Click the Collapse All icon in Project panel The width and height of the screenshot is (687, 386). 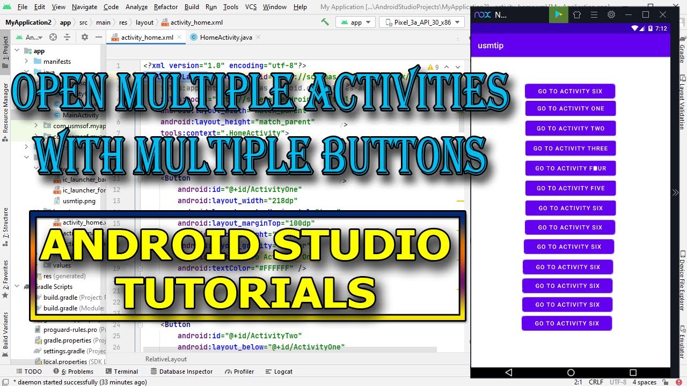tap(68, 37)
